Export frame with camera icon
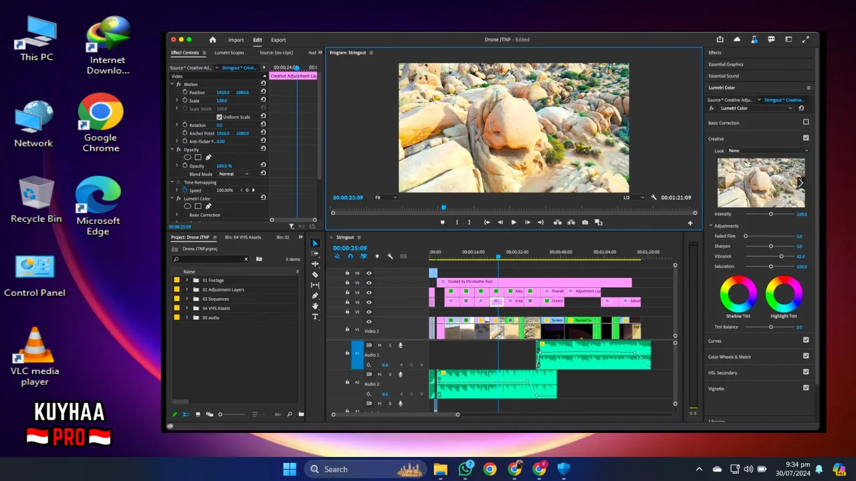The width and height of the screenshot is (856, 481). (585, 222)
